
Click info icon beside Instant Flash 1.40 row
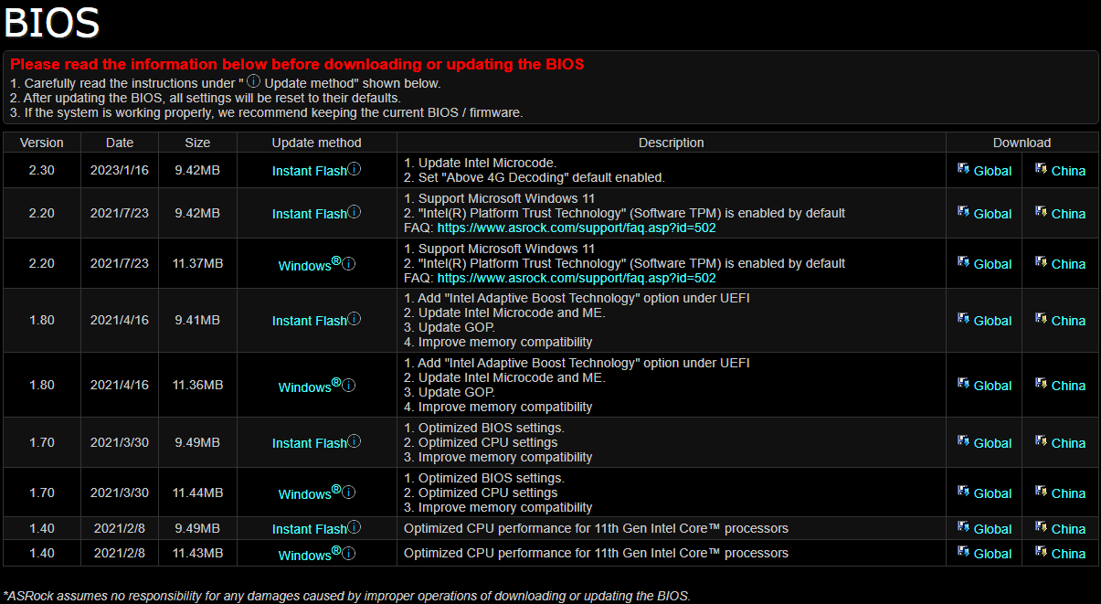coord(355,527)
